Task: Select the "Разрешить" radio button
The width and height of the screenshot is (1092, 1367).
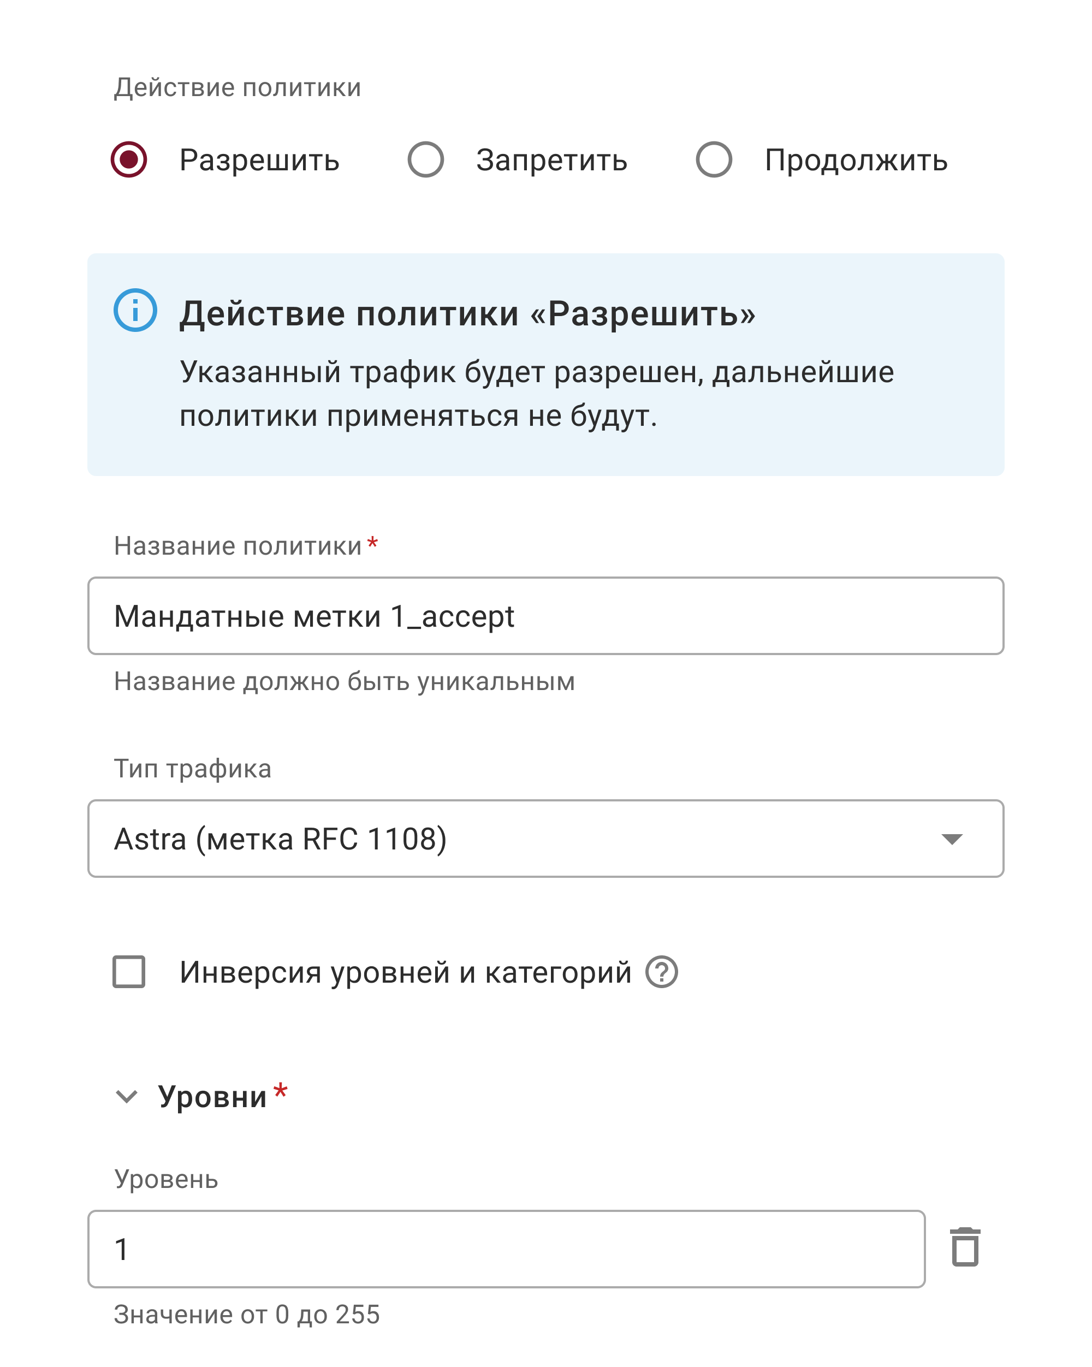Action: pos(129,159)
